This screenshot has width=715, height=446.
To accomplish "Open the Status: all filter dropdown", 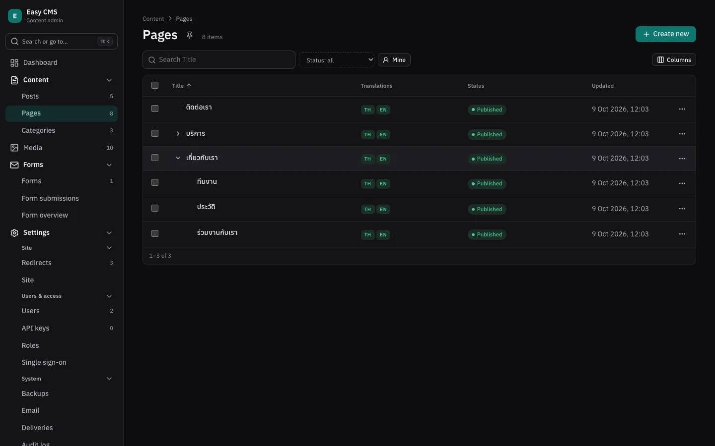I will (337, 60).
